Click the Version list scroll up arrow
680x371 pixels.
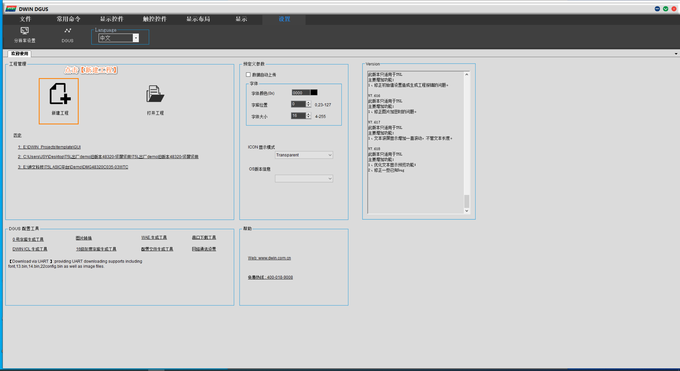coord(467,75)
